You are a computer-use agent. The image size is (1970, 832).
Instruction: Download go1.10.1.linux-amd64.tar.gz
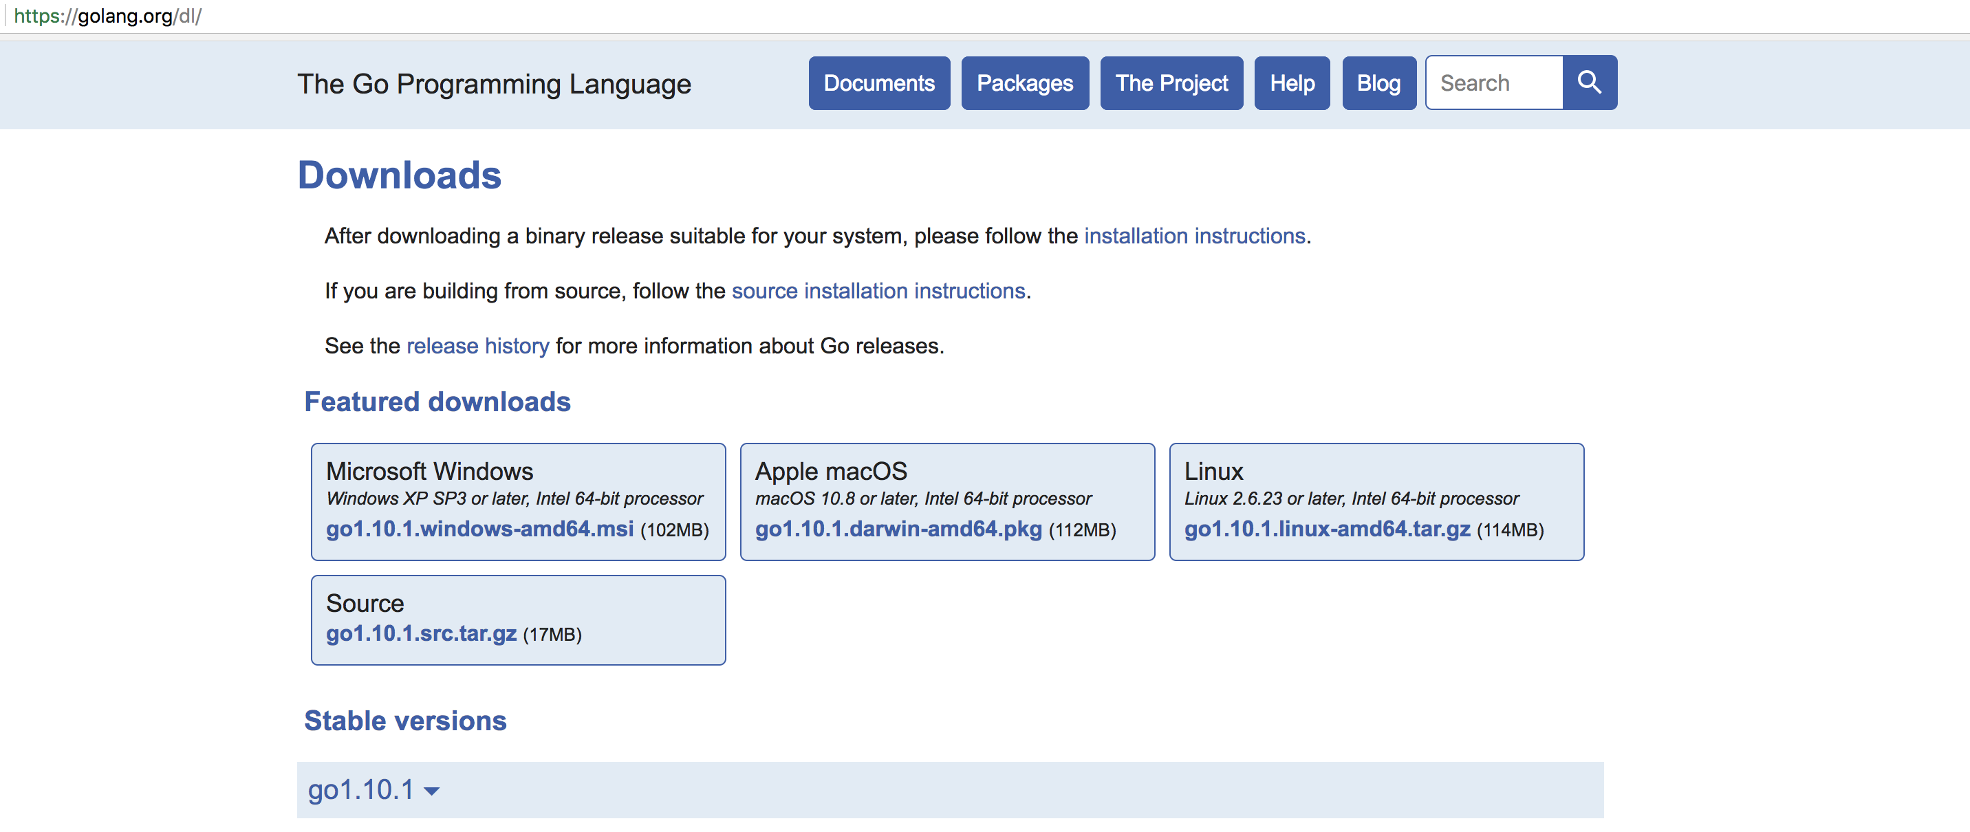(x=1327, y=528)
